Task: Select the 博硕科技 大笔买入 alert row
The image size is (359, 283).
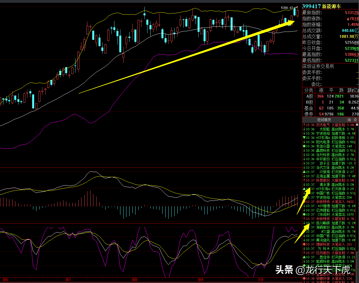Action: click(x=329, y=244)
